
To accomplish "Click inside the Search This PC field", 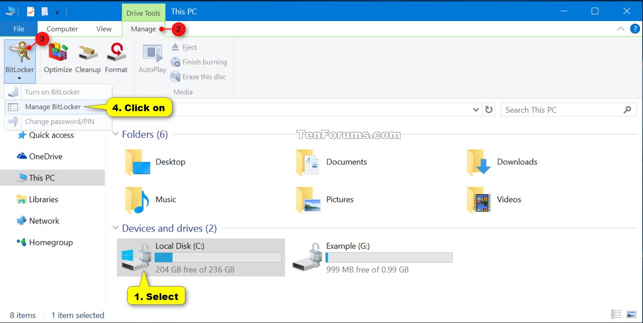I will coord(552,109).
